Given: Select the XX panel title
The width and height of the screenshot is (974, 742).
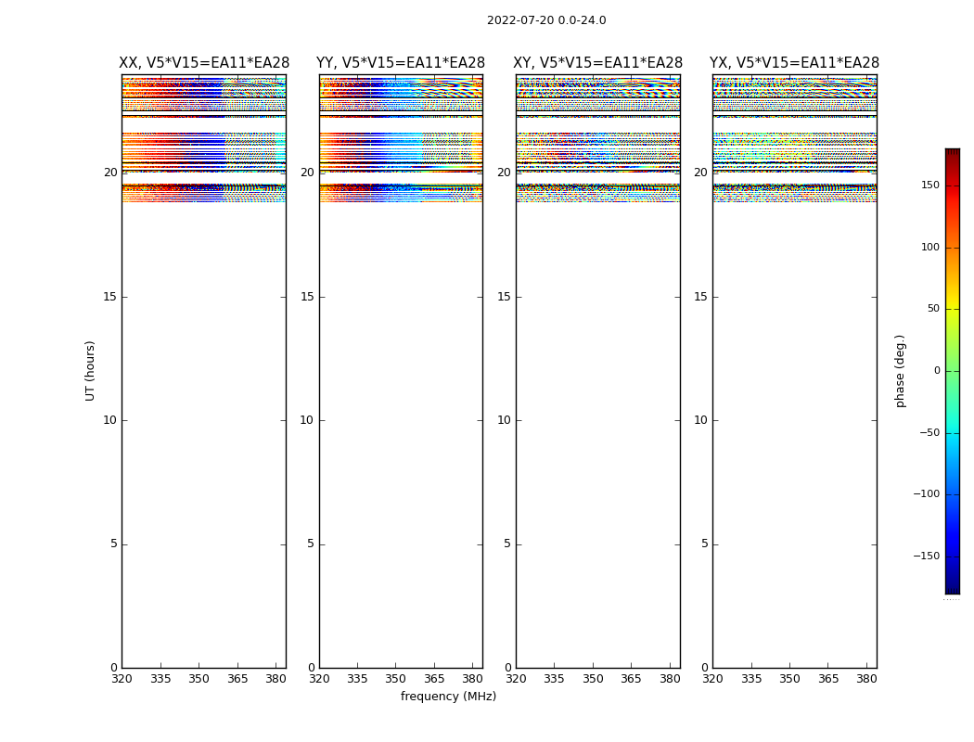Looking at the screenshot, I should [x=203, y=63].
